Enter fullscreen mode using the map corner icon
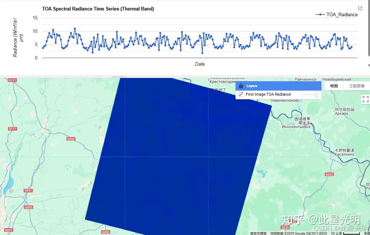 pyautogui.click(x=365, y=99)
